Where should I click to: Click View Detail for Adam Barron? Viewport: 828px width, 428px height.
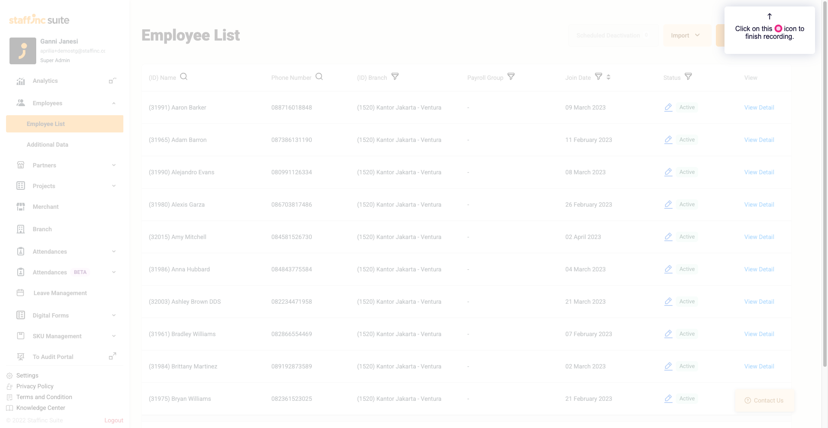point(759,140)
